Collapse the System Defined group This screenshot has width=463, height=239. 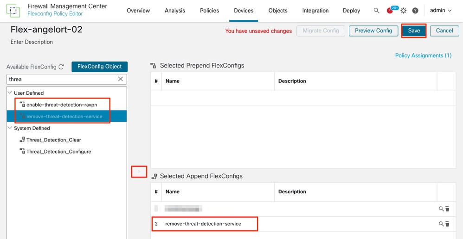pyautogui.click(x=10, y=128)
